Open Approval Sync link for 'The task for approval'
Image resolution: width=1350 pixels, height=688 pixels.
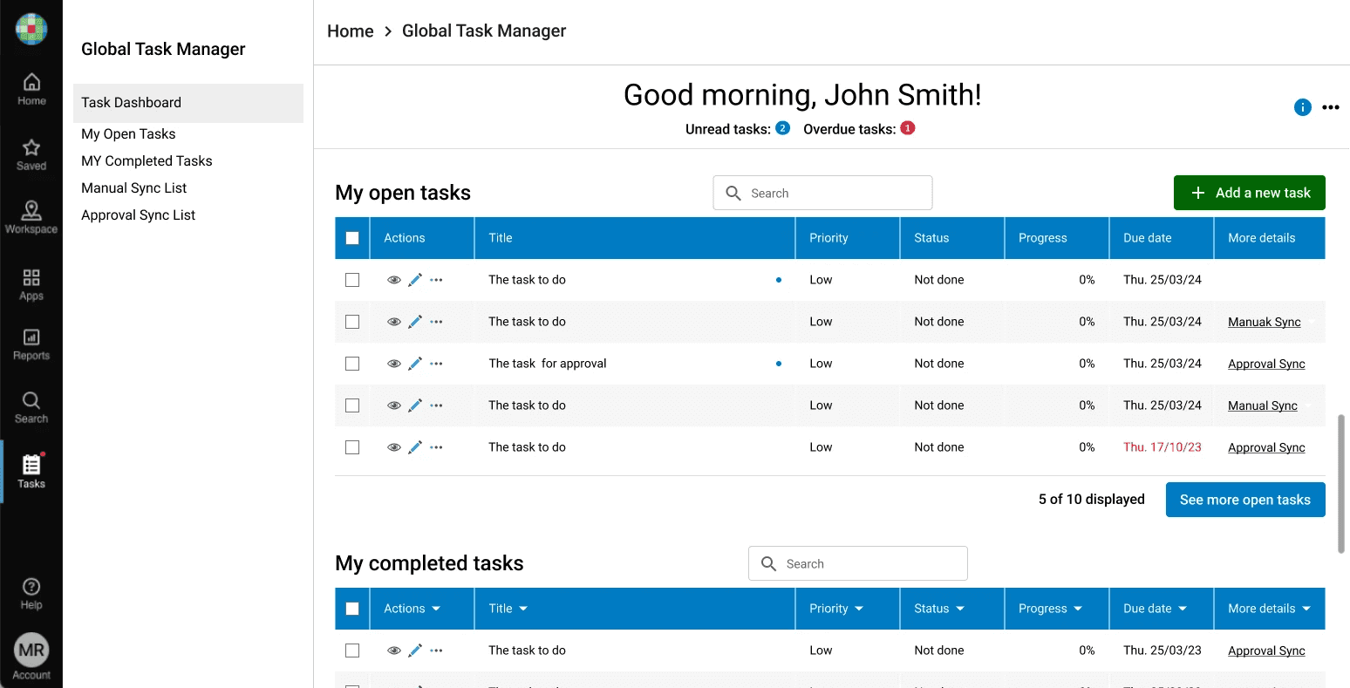1266,364
